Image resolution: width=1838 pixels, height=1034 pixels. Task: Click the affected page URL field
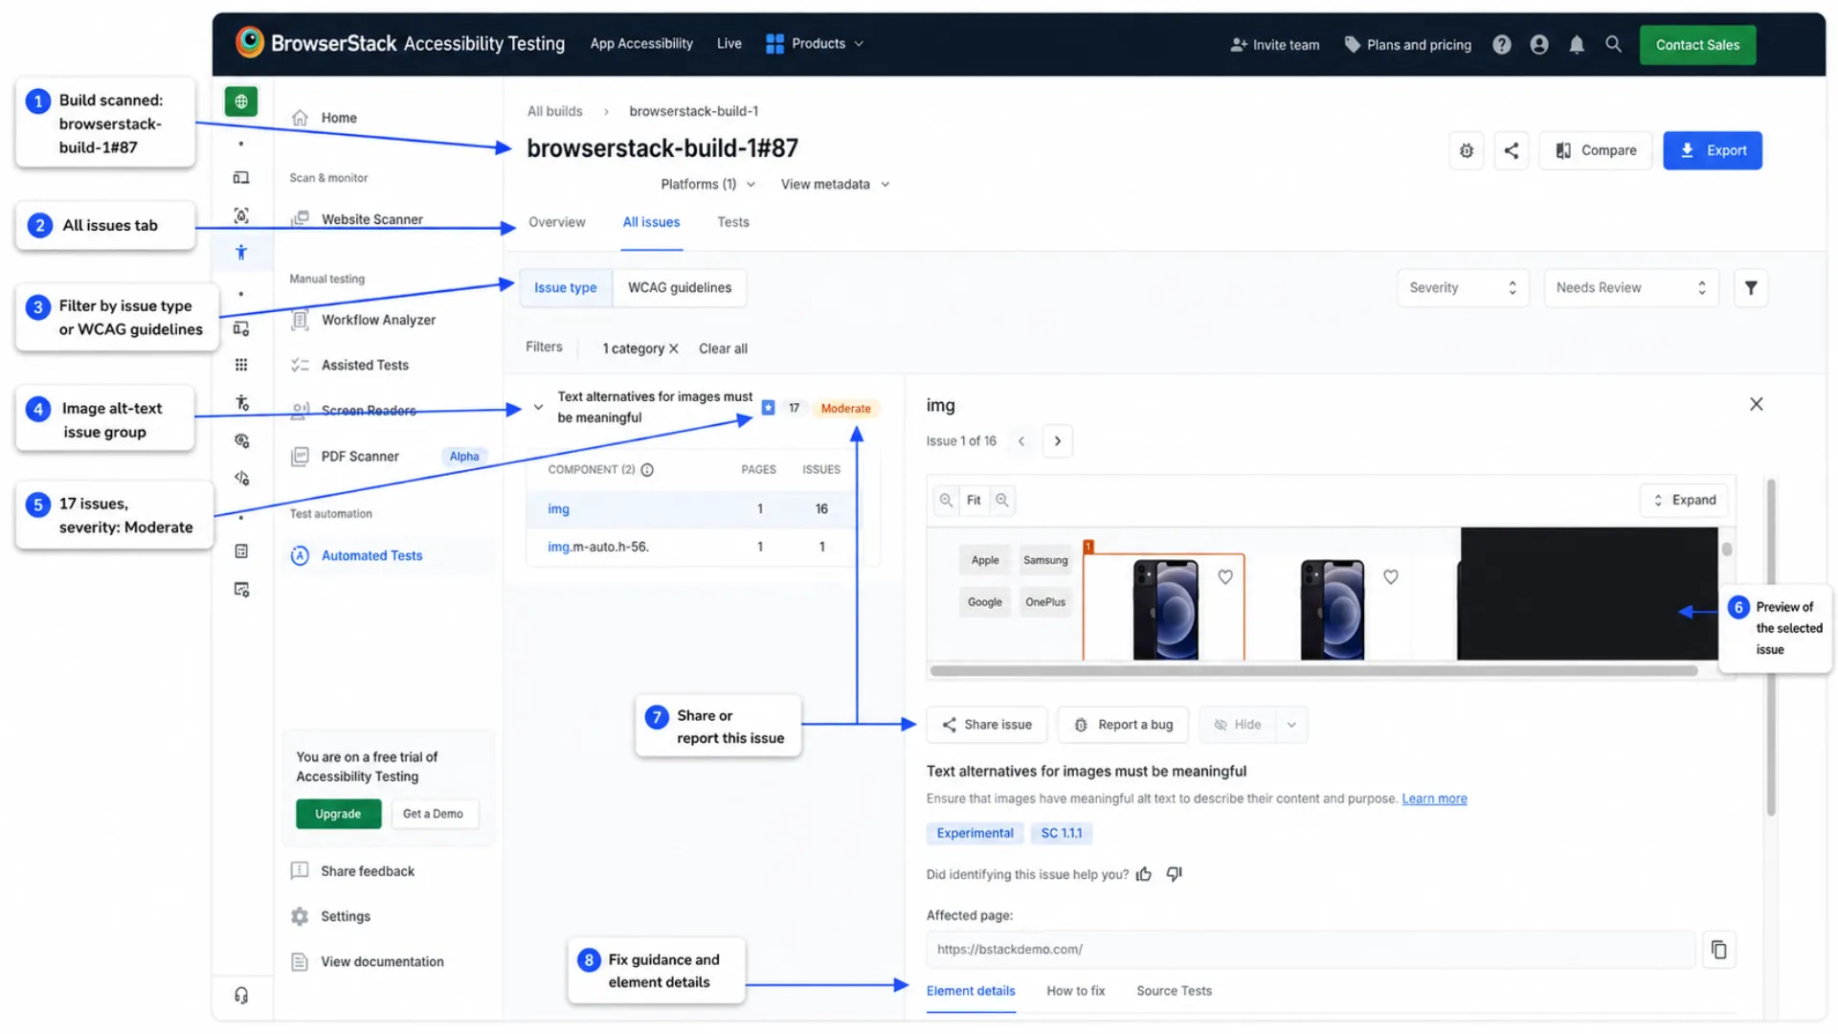coord(1310,949)
